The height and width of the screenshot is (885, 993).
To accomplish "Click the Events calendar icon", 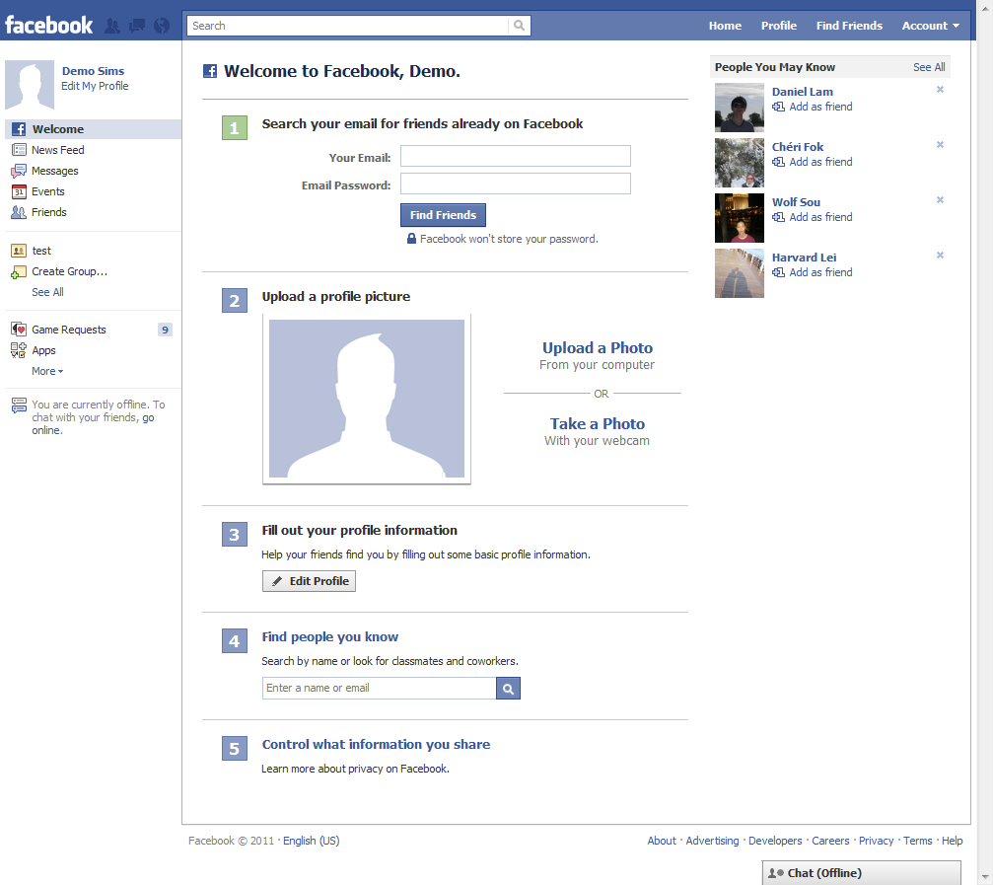I will [x=19, y=192].
